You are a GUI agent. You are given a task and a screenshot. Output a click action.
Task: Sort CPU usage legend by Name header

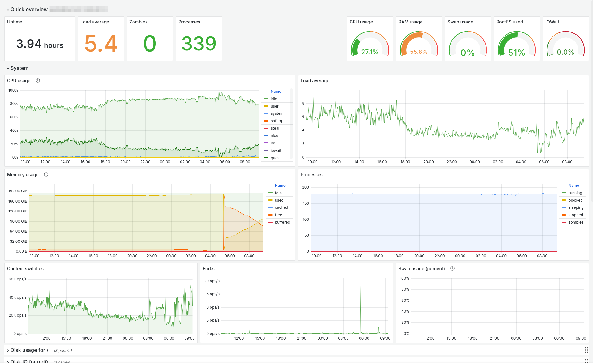[276, 92]
